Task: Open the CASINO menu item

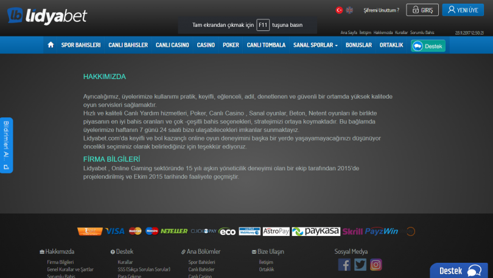Action: [x=206, y=45]
